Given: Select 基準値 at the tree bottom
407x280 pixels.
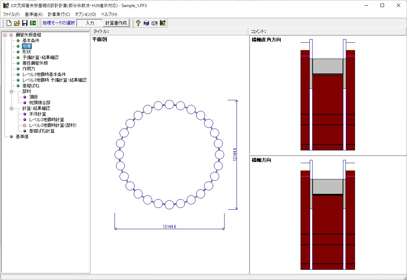Looking at the screenshot, I should (x=22, y=137).
